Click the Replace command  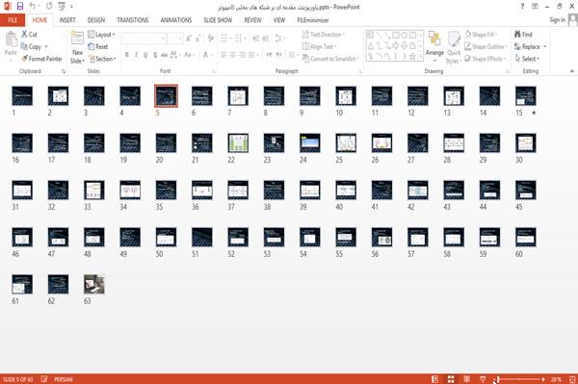pos(528,46)
